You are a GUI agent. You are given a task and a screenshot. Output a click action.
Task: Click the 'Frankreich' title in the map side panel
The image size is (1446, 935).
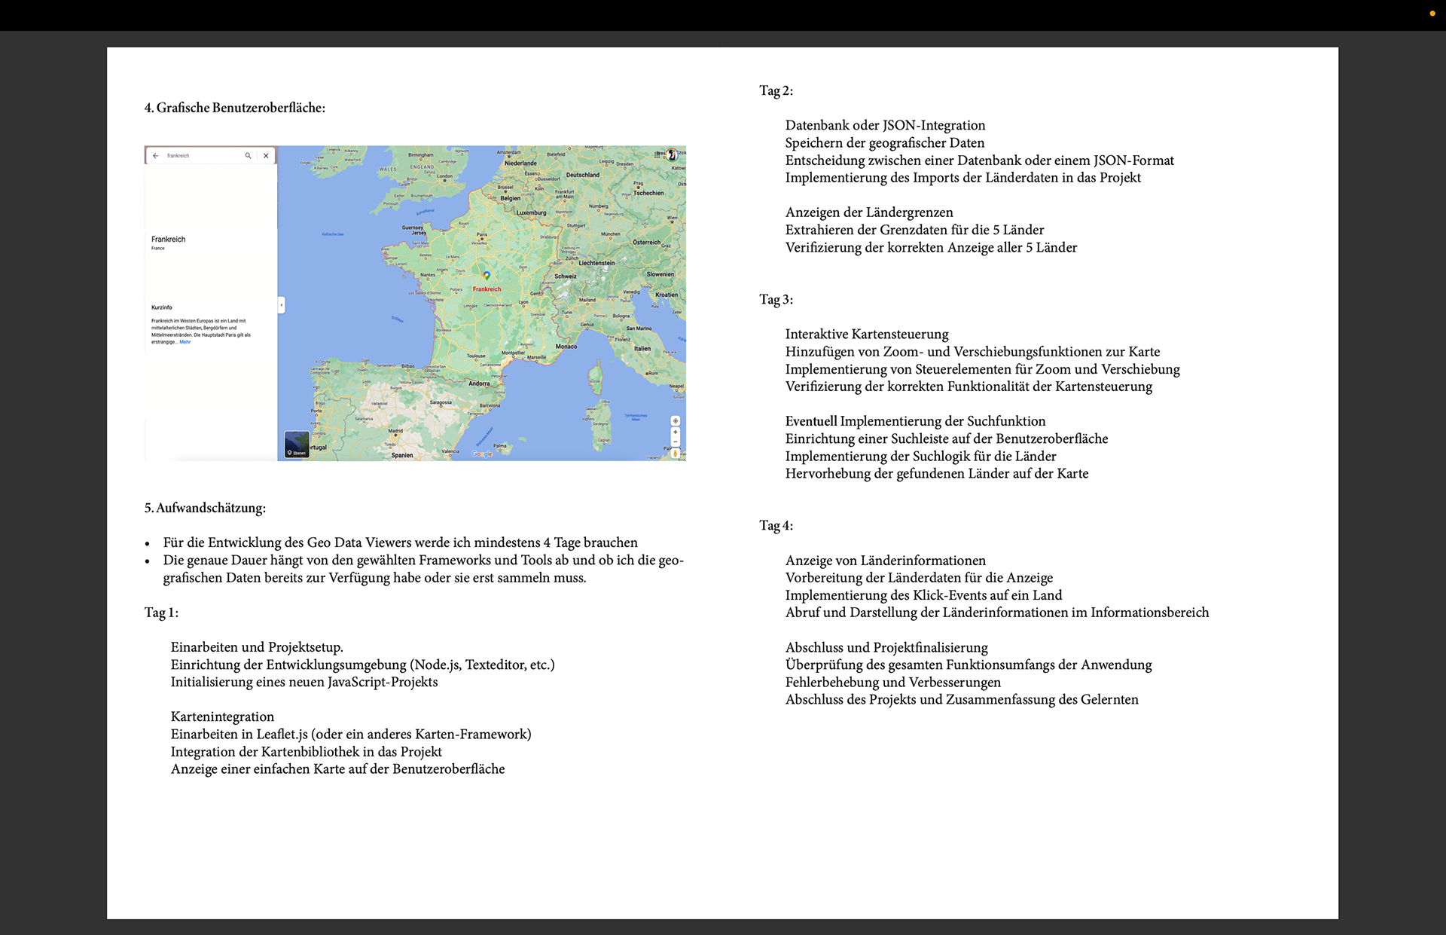point(168,240)
